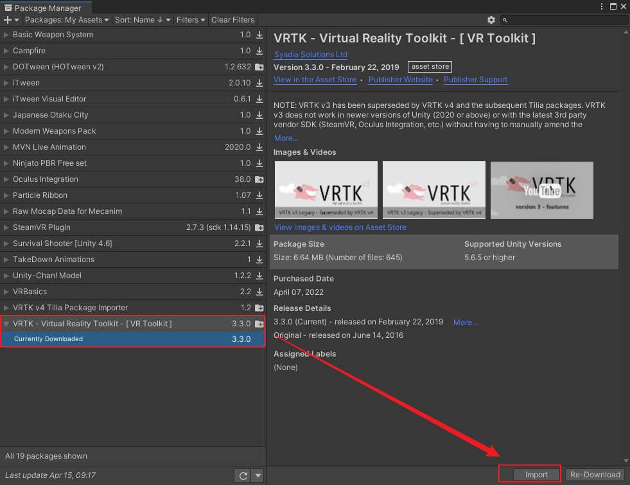Open the Sort: Name dropdown
630x485 pixels.
143,20
